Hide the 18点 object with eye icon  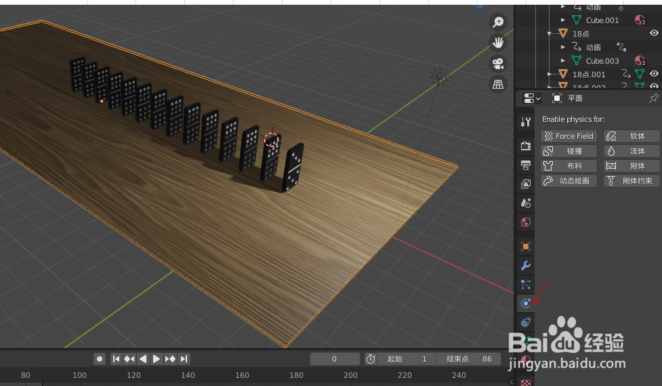click(x=654, y=33)
